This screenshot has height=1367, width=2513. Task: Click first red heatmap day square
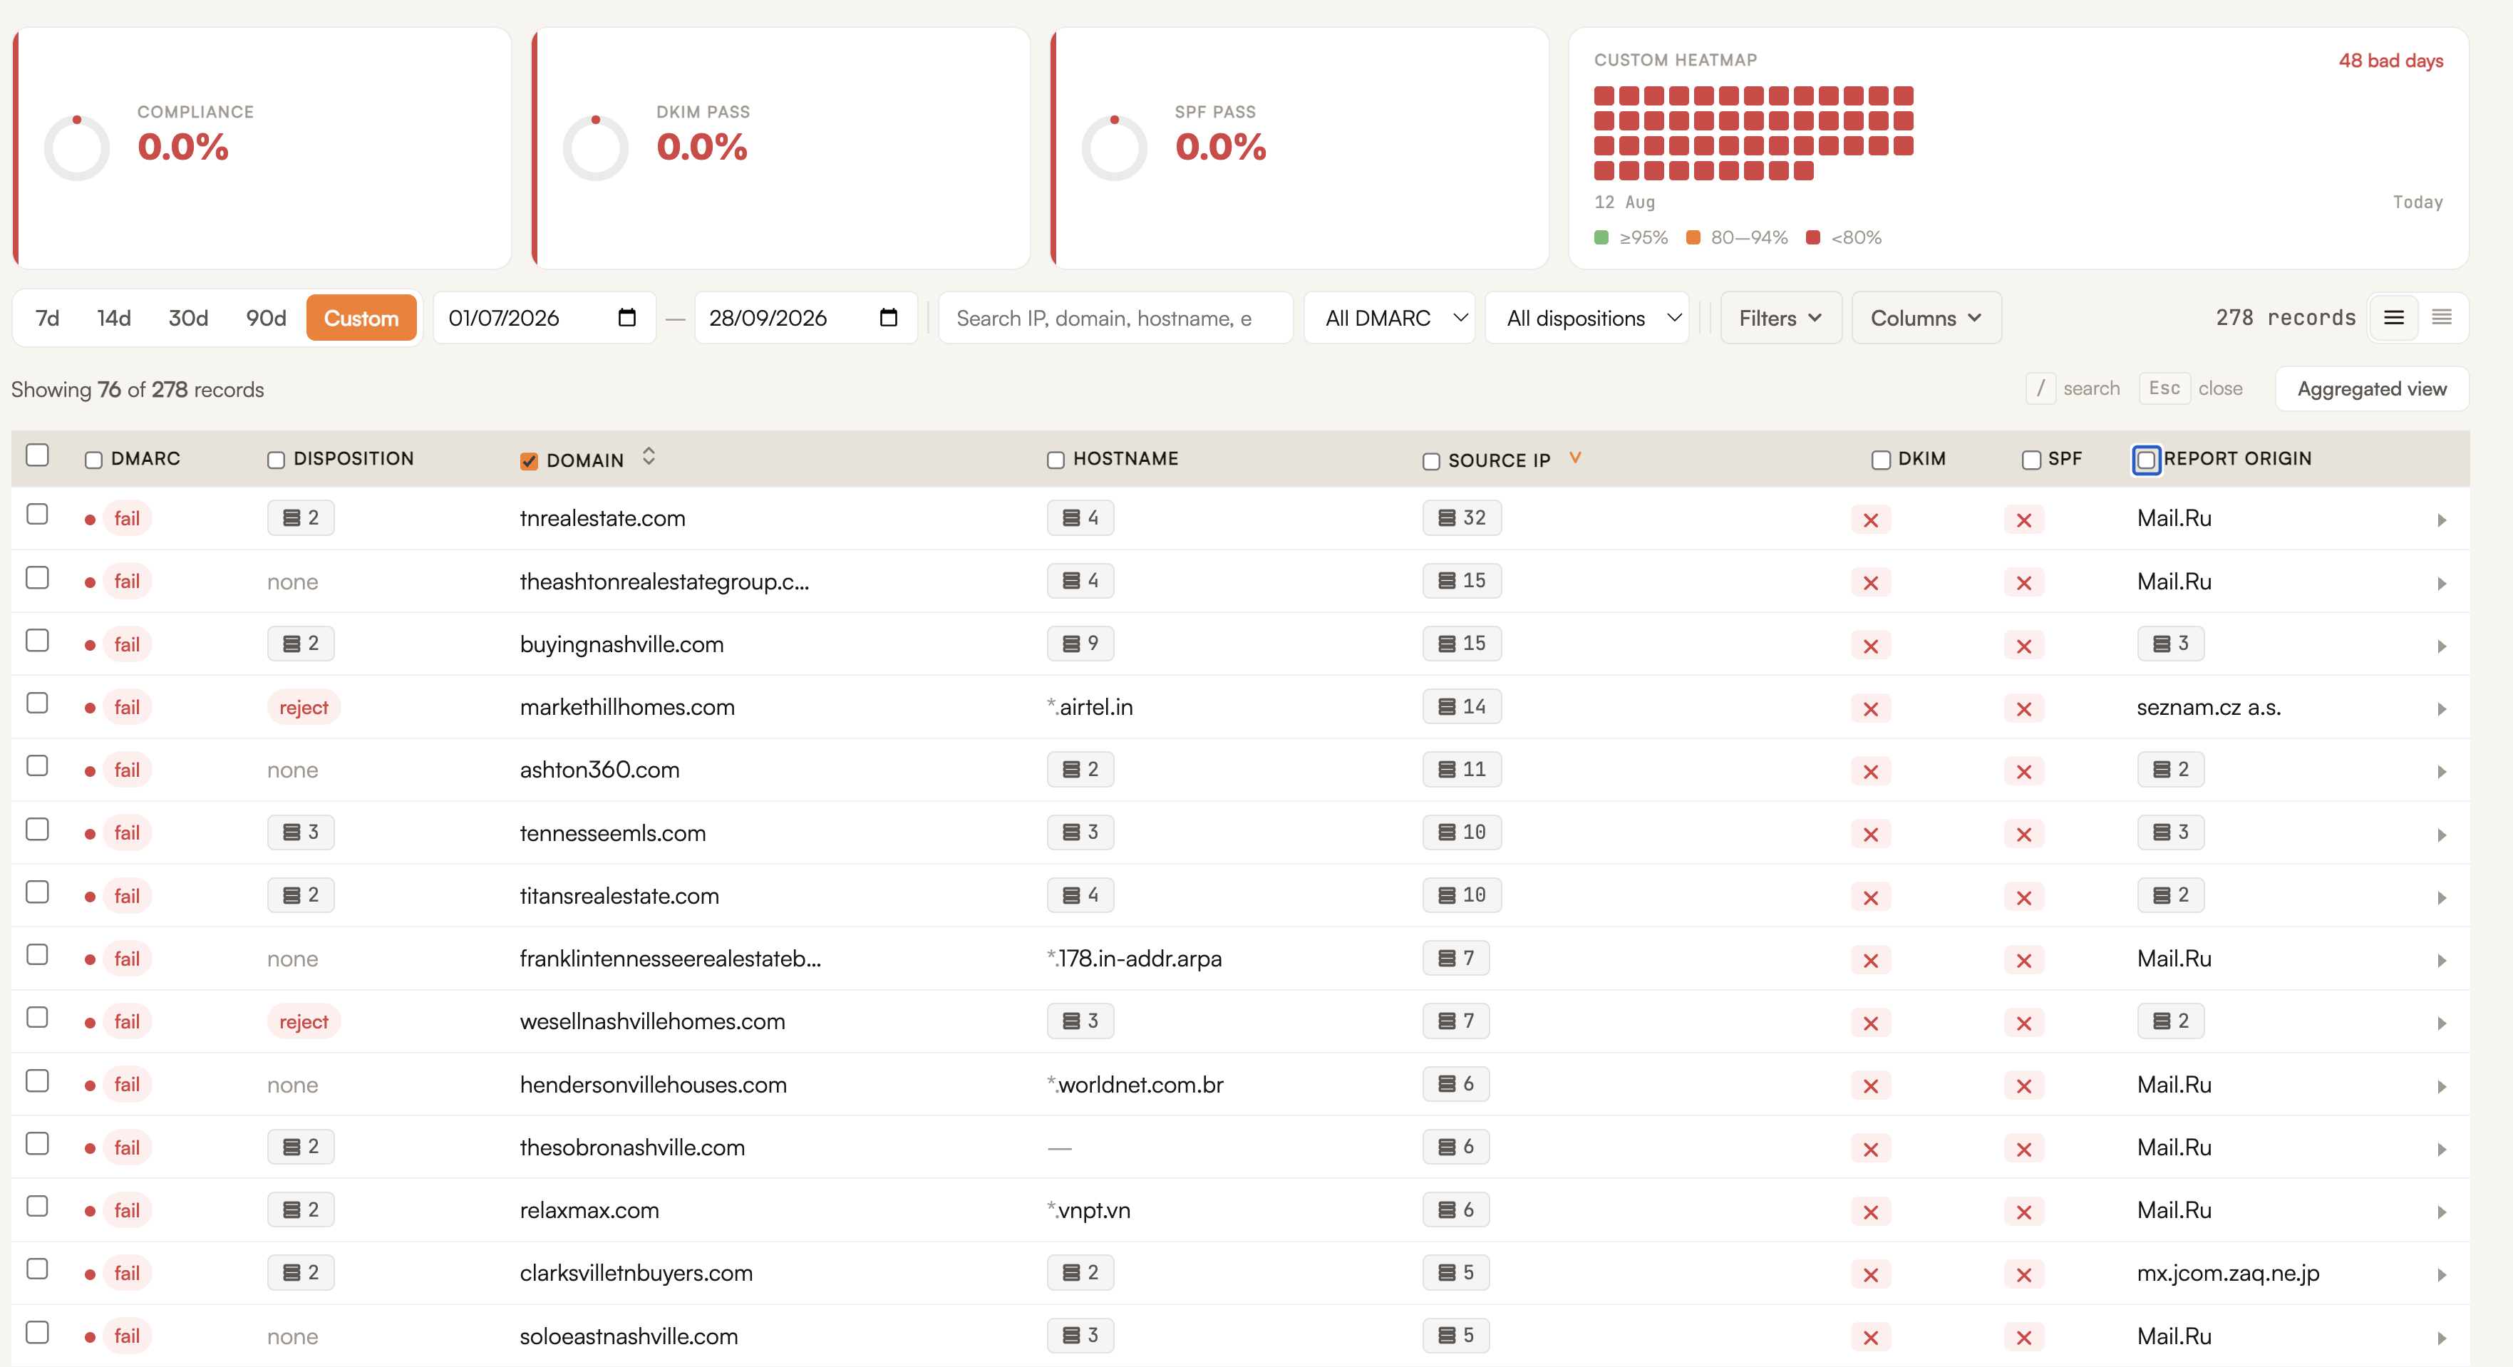(x=1604, y=96)
